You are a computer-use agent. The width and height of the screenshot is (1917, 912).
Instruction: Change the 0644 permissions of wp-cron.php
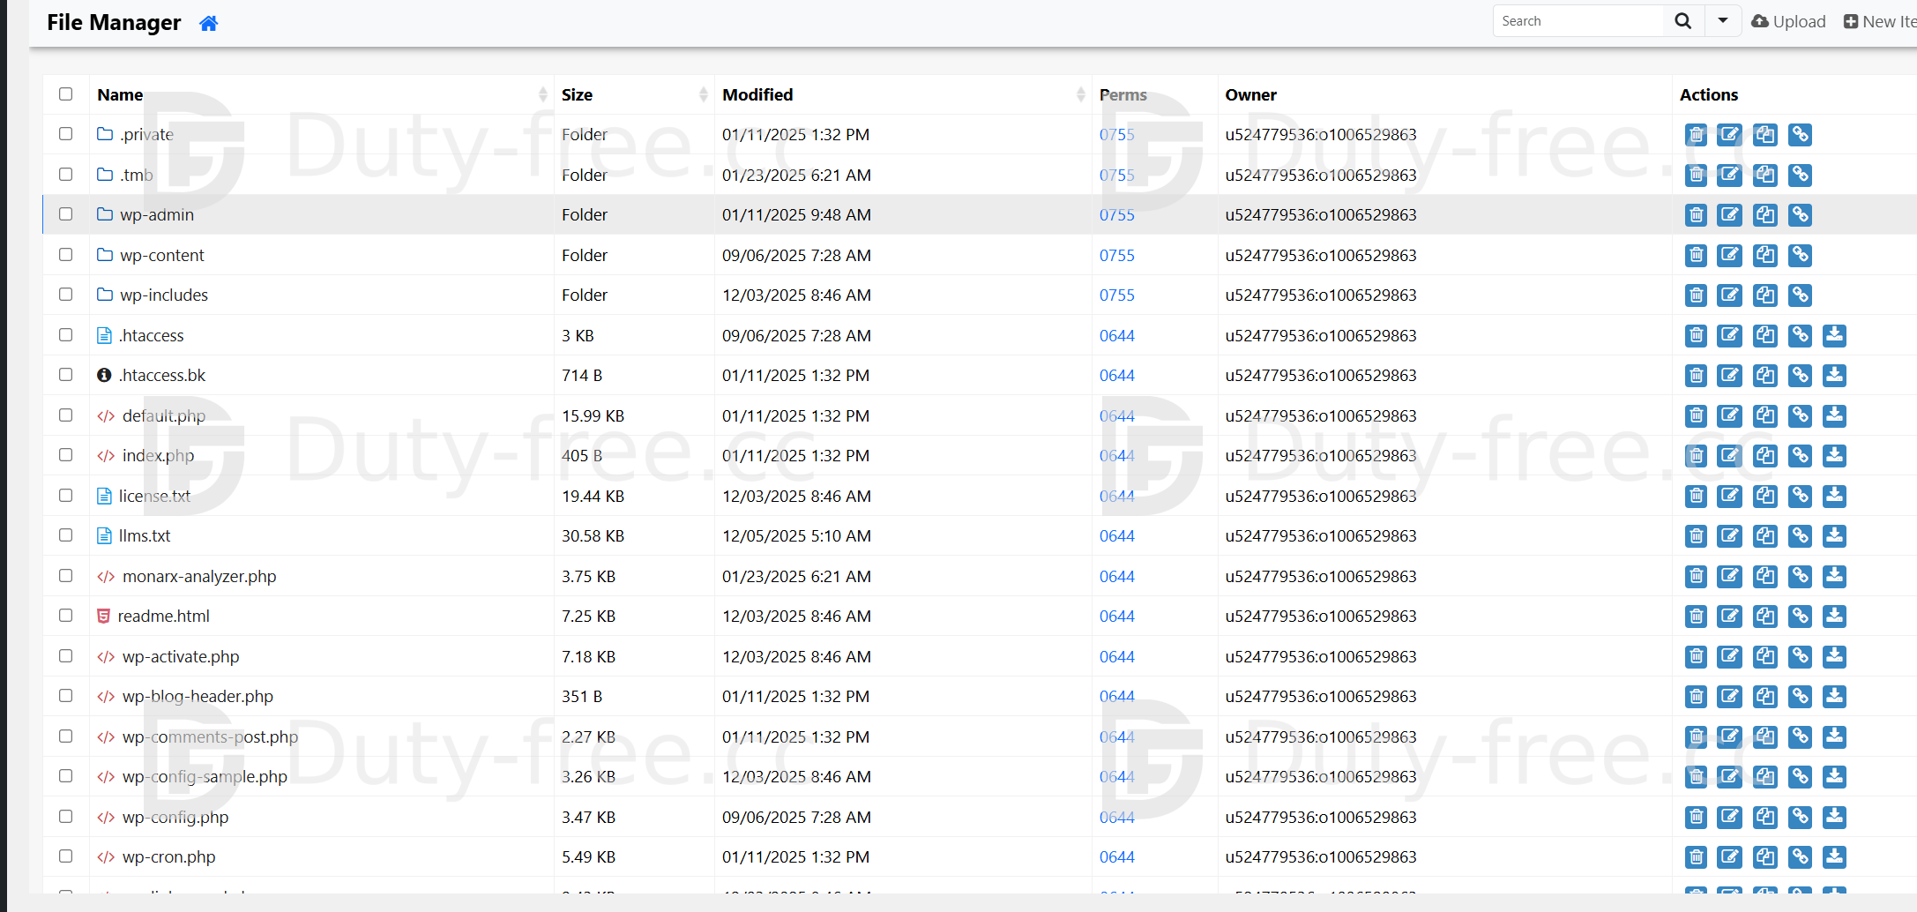(1116, 857)
